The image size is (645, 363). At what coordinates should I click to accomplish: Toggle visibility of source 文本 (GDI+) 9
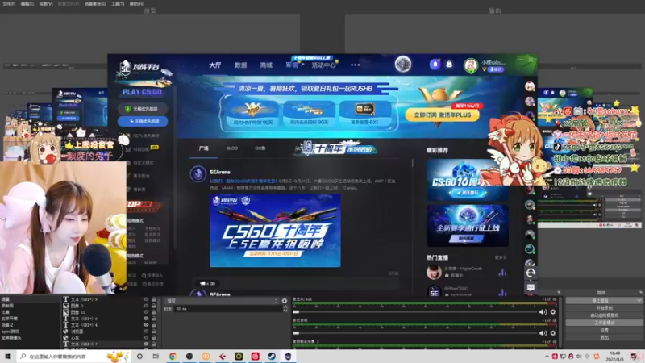pyautogui.click(x=146, y=299)
